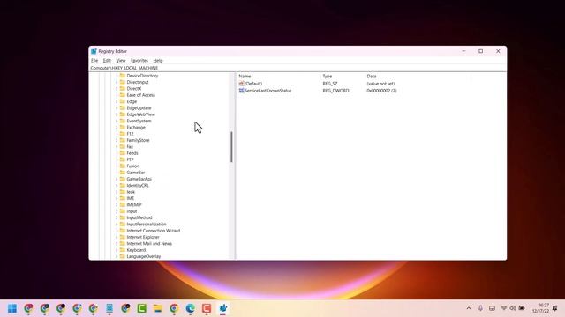Click the DeviceDirectory folder icon
Viewport: 565px width, 317px height.
(x=122, y=76)
